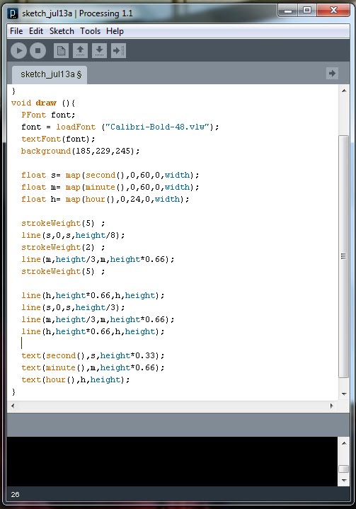
Task: Click the loadFont "Calibri-Bold-48.vlw" line
Action: [120, 127]
